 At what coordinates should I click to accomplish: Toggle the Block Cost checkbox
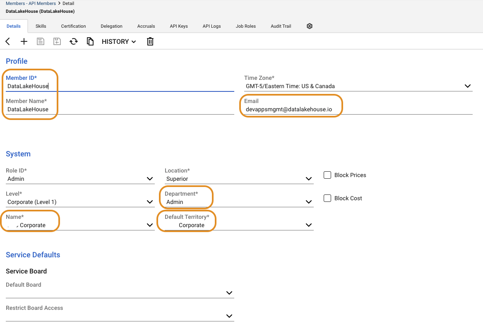(327, 198)
